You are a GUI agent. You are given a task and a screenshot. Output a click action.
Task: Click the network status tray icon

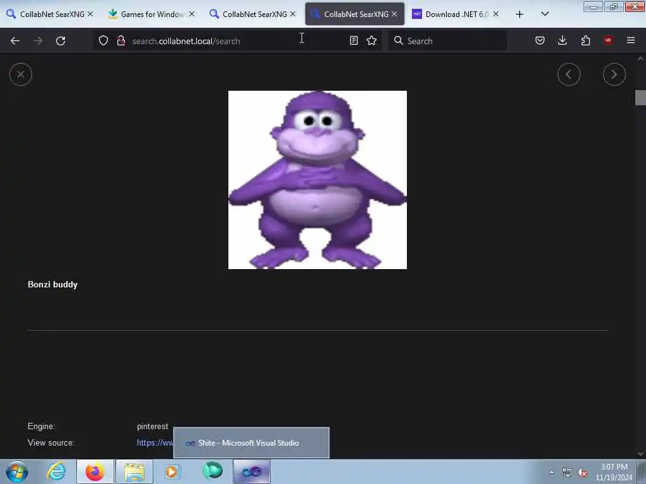click(567, 473)
